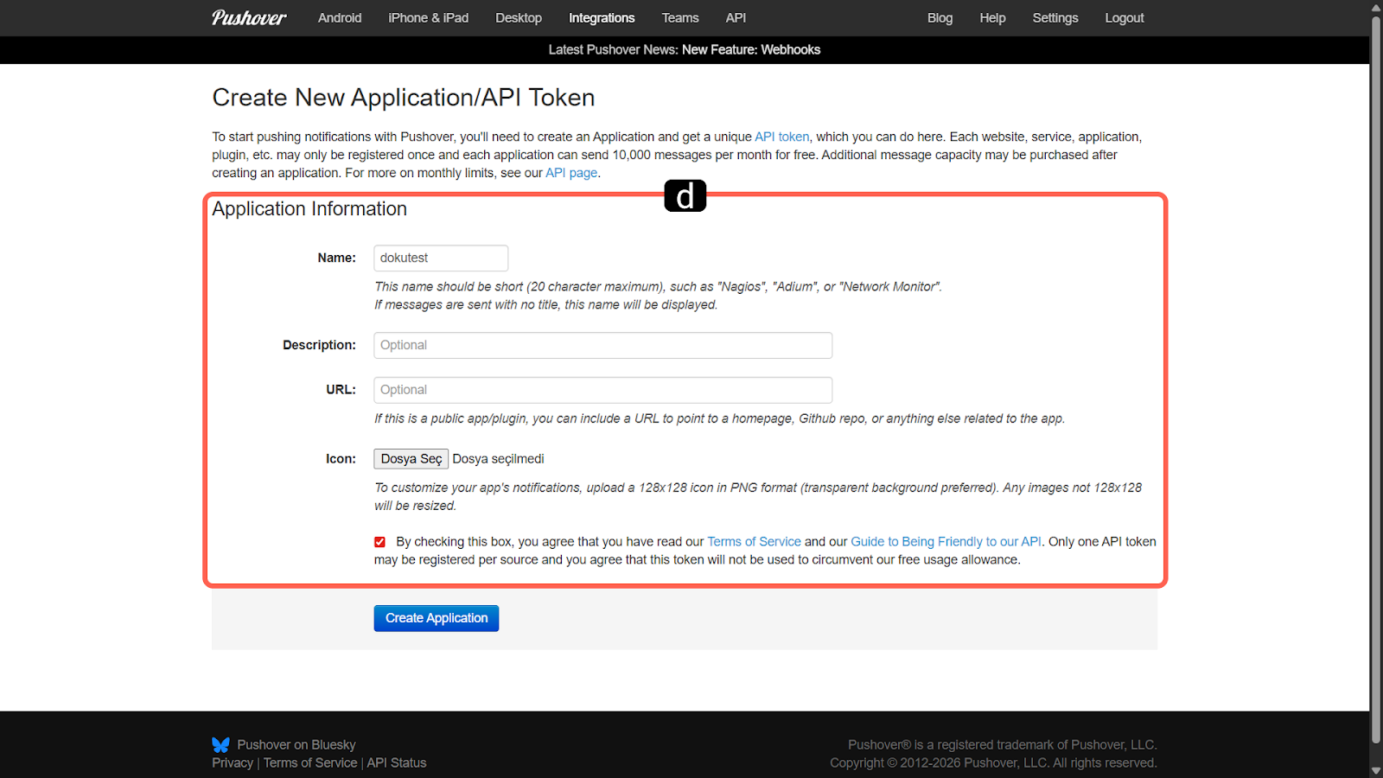Open the Android menu item
This screenshot has width=1383, height=778.
[340, 18]
